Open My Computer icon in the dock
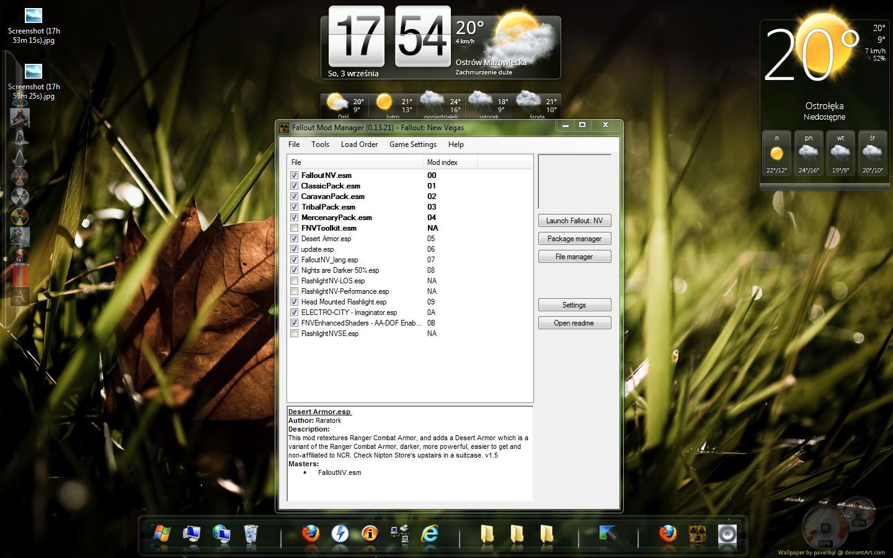The image size is (893, 558). pos(192,533)
